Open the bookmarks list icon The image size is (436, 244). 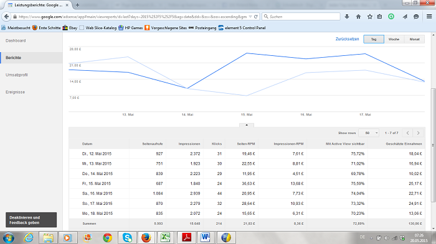pyautogui.click(x=379, y=17)
